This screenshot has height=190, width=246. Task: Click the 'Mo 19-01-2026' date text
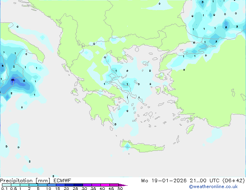(x=164, y=181)
